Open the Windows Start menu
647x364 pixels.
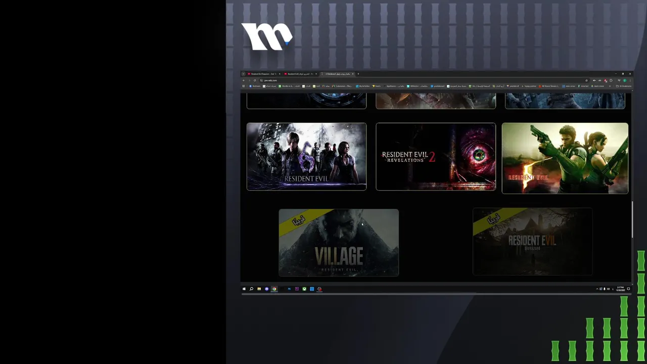point(244,289)
